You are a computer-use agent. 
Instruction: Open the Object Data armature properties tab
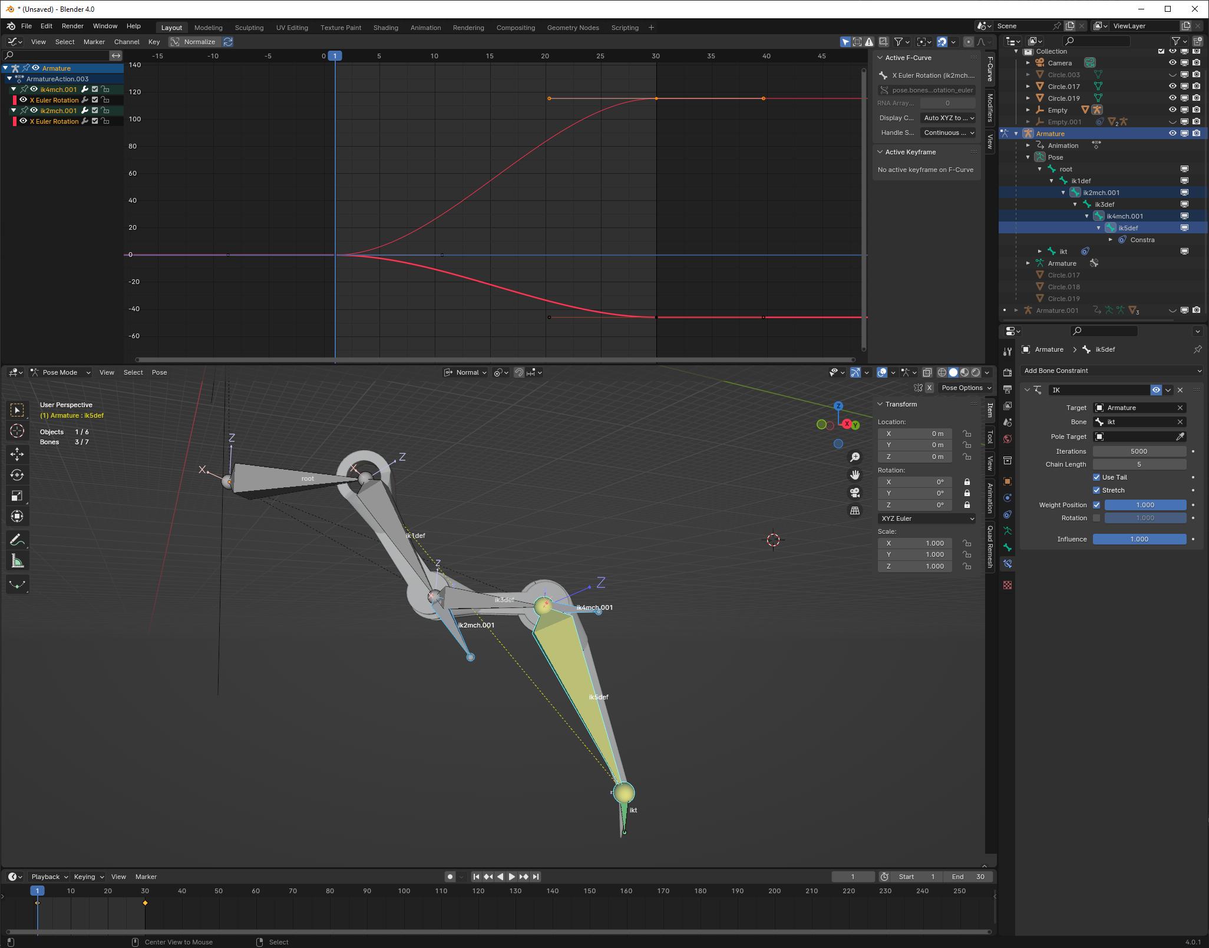pyautogui.click(x=1007, y=531)
